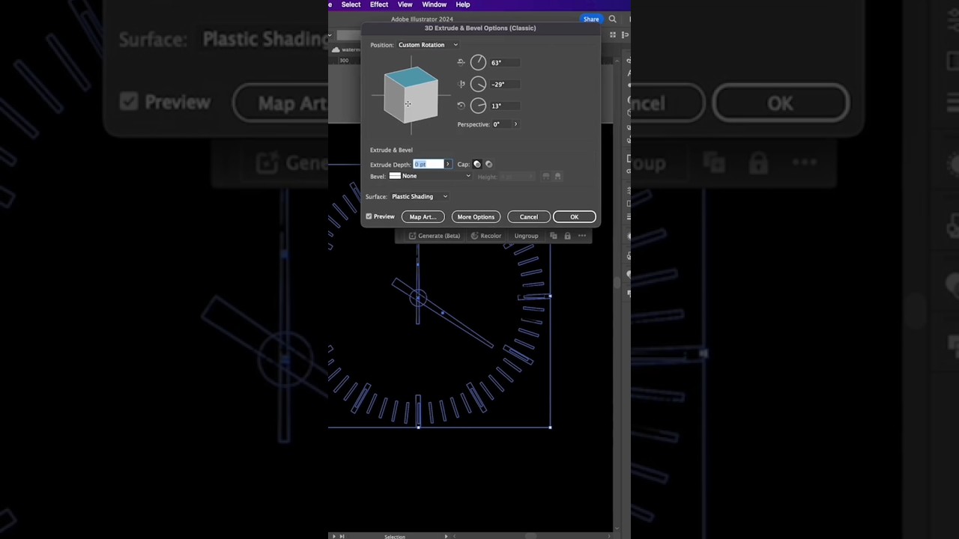
Task: Click the Cancel button
Action: click(x=528, y=217)
